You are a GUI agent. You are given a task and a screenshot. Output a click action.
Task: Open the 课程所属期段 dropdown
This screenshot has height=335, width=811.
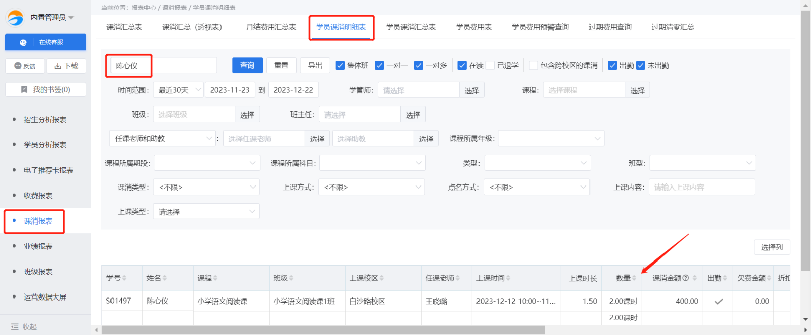pos(207,163)
